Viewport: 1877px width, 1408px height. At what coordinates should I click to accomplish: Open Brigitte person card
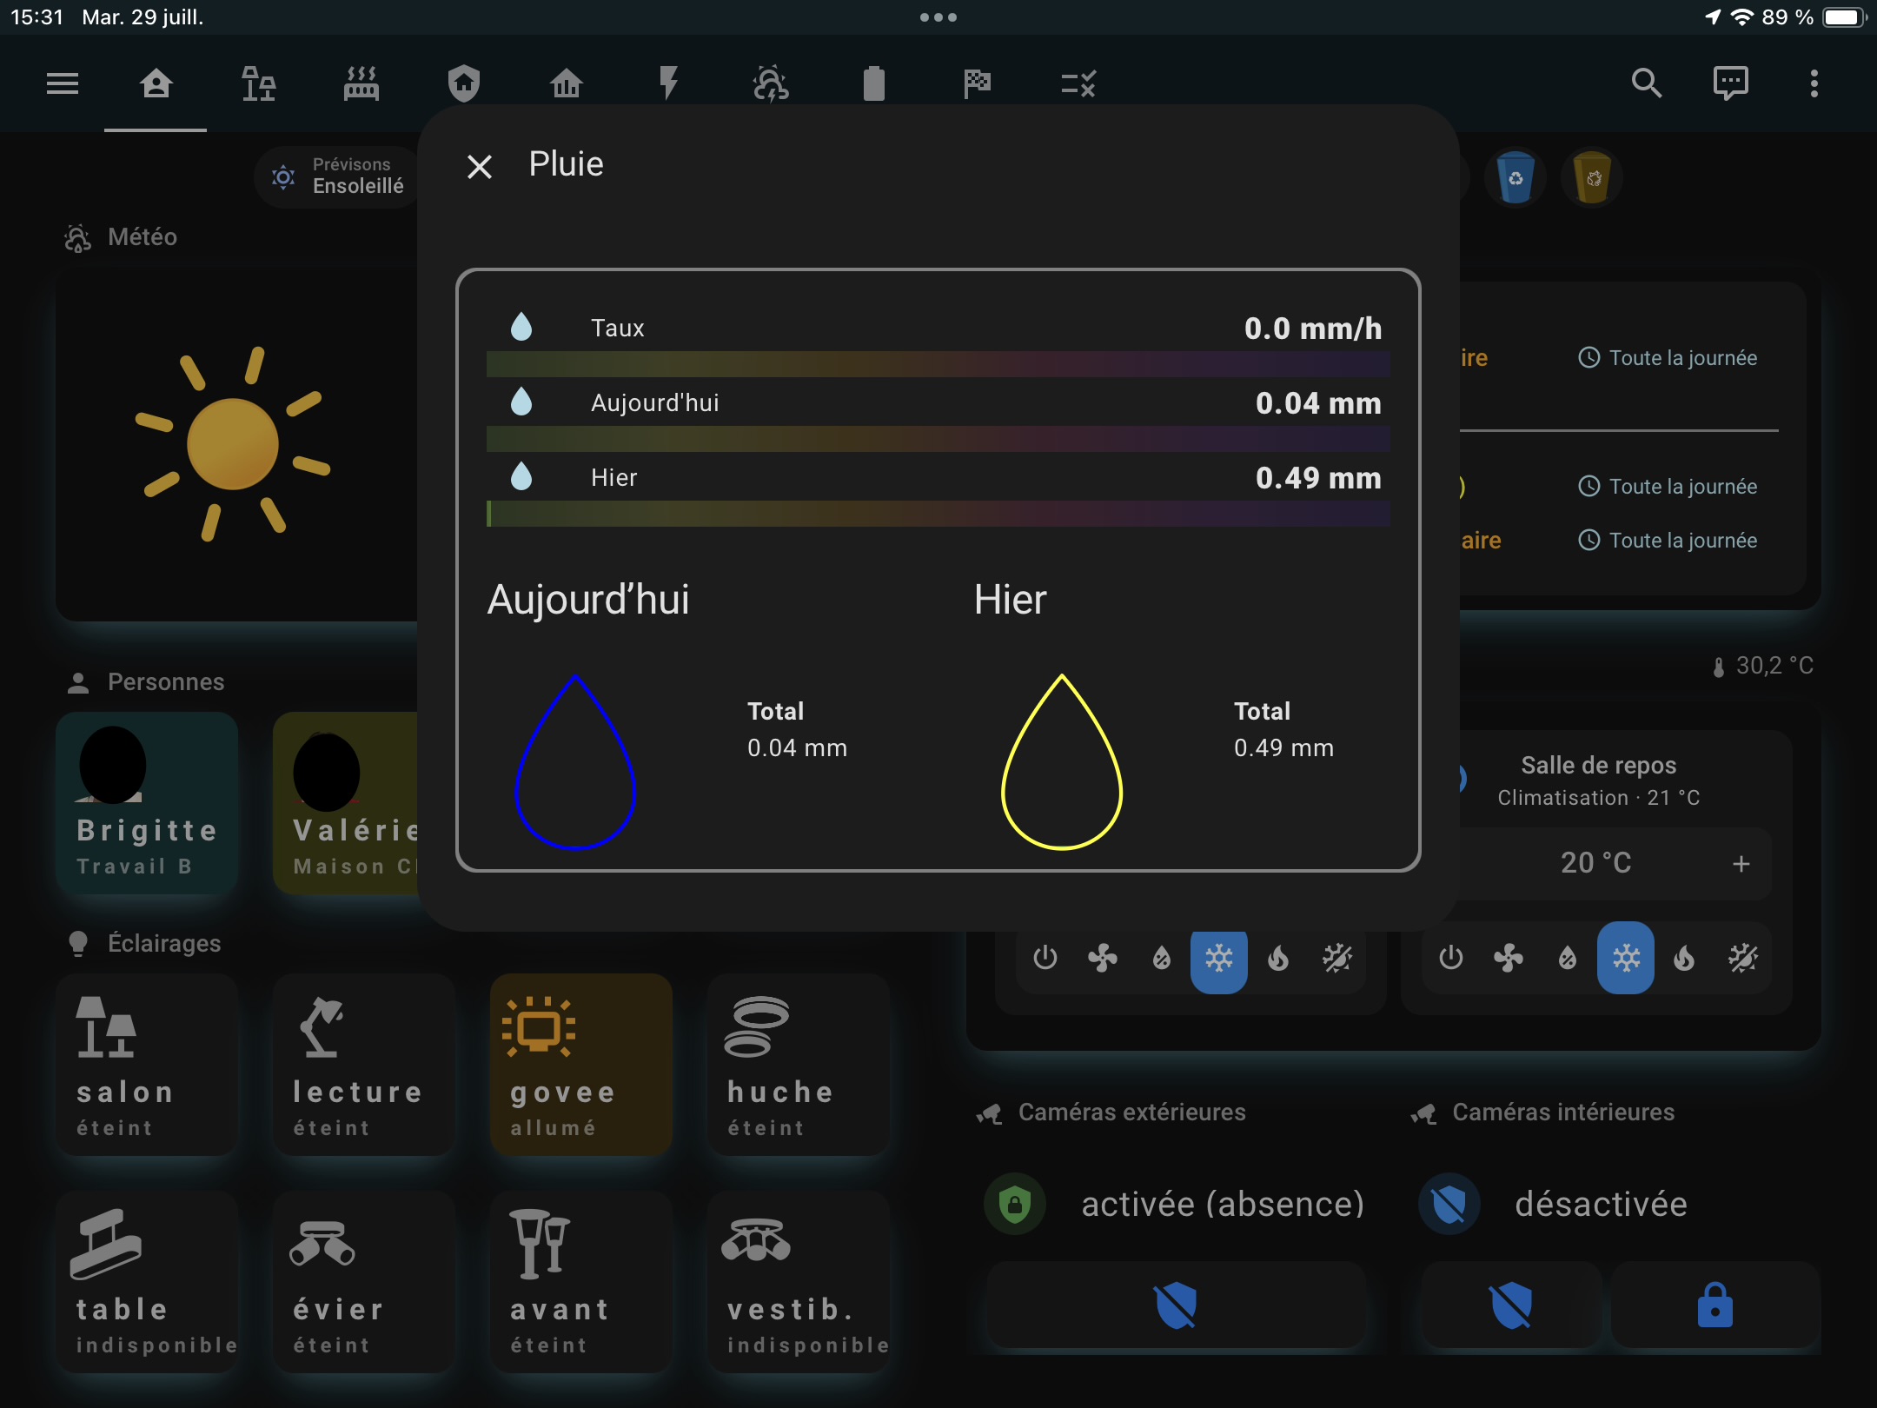(x=147, y=802)
